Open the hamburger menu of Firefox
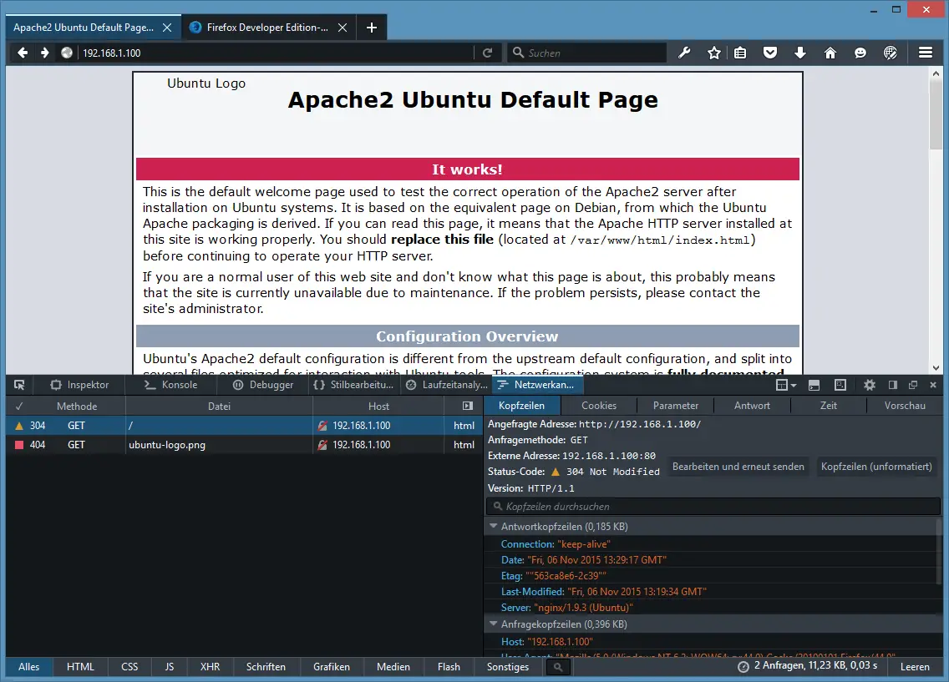949x682 pixels. pyautogui.click(x=926, y=53)
